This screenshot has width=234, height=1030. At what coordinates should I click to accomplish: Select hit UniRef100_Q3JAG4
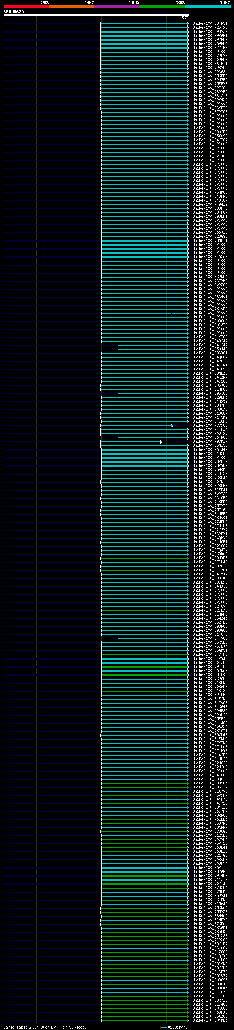tap(210, 948)
